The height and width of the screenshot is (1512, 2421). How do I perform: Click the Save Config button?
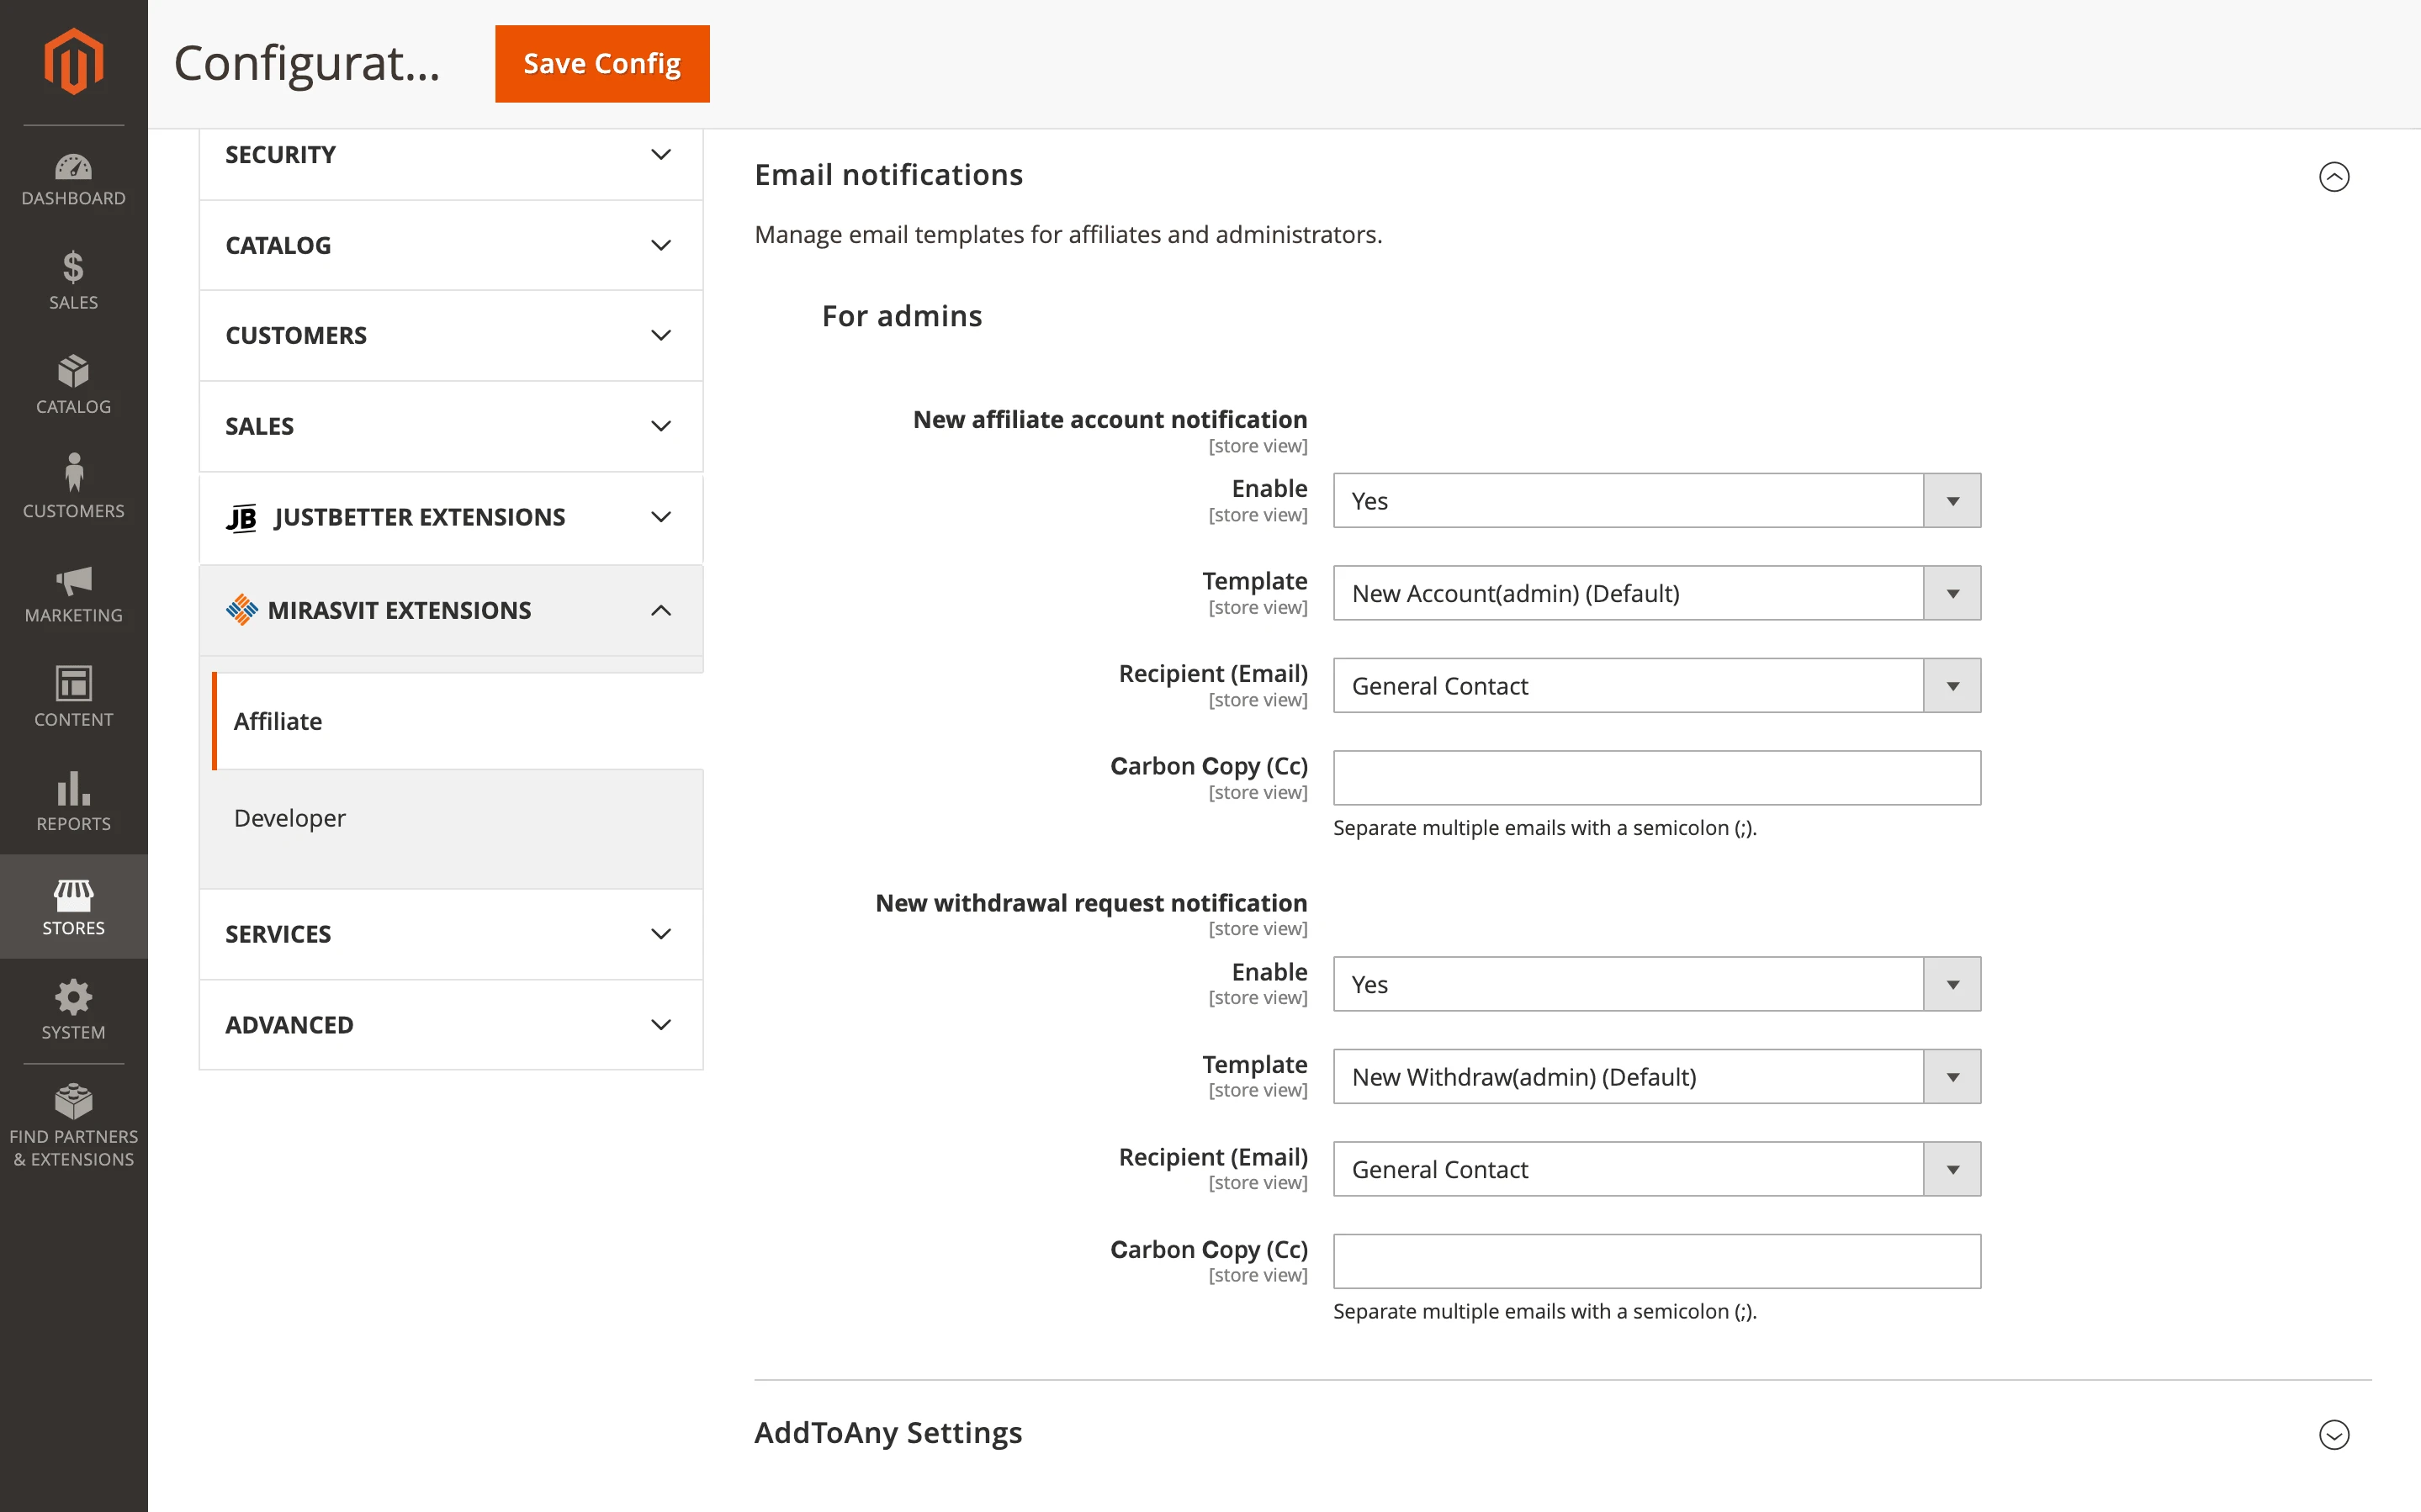[x=601, y=63]
